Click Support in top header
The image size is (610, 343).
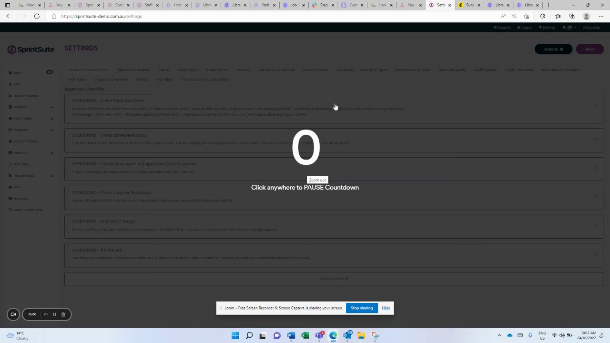[x=502, y=28]
